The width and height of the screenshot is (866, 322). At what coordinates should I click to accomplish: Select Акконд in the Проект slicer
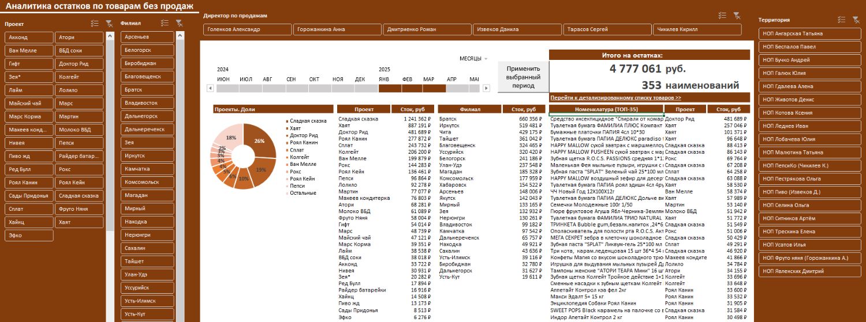[29, 37]
